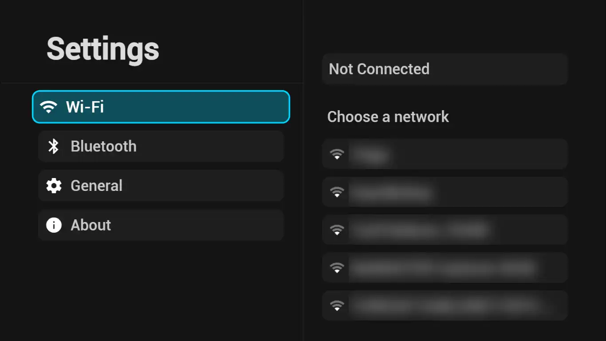Viewport: 606px width, 341px height.
Task: Click the first network's signal strength icon
Action: coord(337,154)
